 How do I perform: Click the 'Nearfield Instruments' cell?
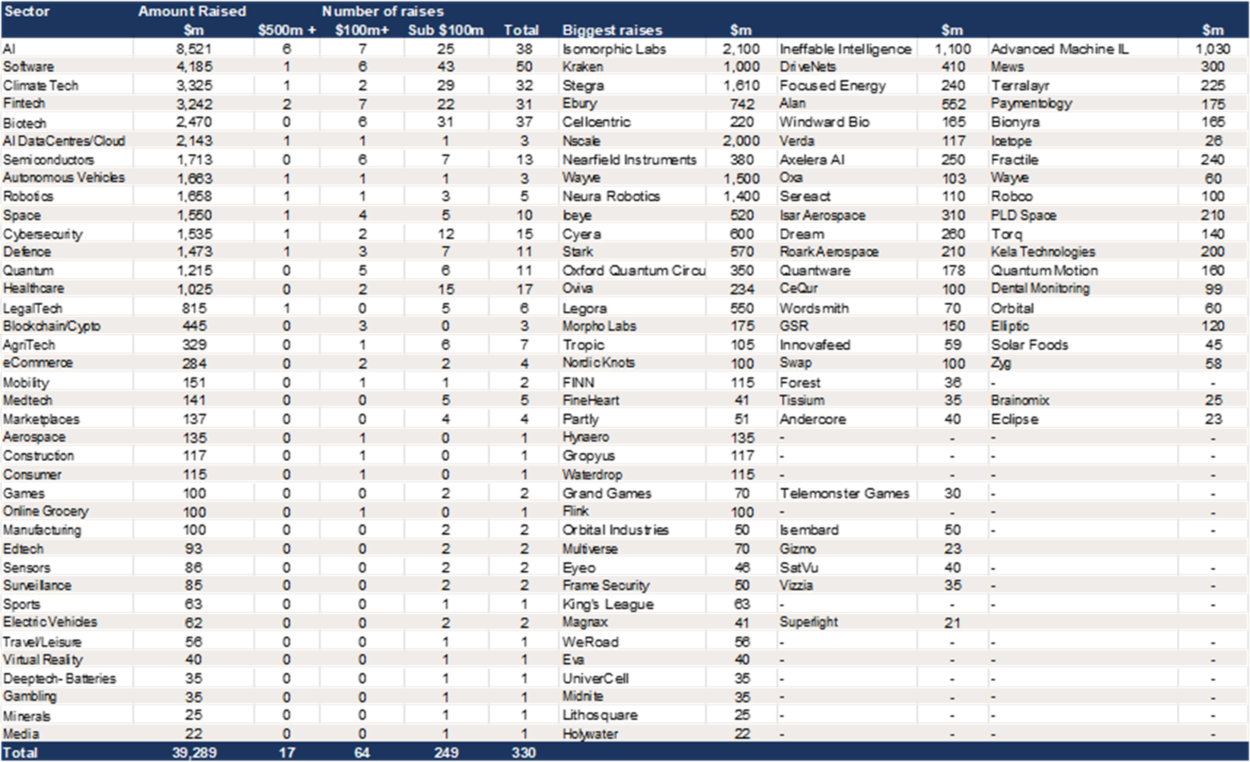pyautogui.click(x=629, y=159)
